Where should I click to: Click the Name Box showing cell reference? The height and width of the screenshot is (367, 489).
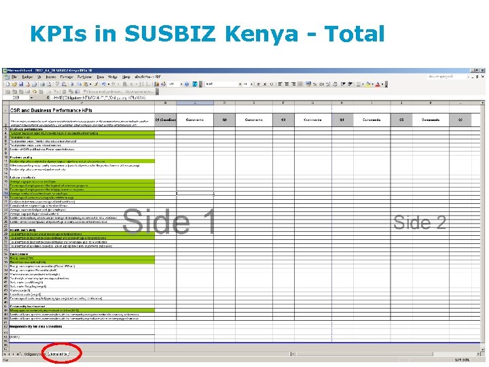[x=16, y=98]
